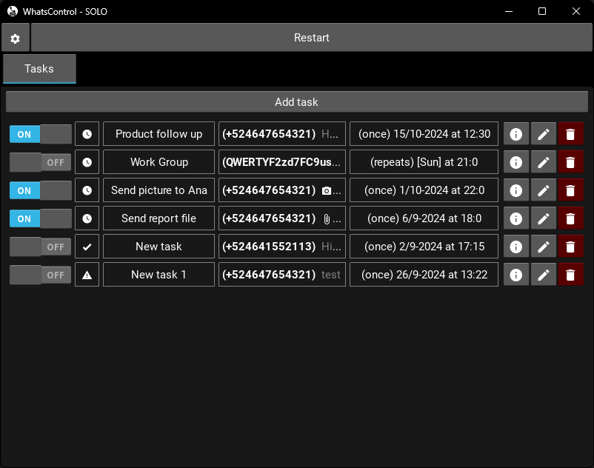Switch to the Tasks tab
The height and width of the screenshot is (468, 594).
pos(39,69)
